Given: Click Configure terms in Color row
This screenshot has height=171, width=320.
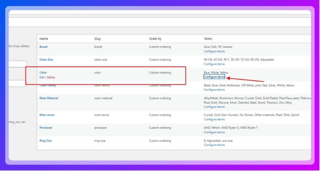Looking at the screenshot, I should [214, 77].
